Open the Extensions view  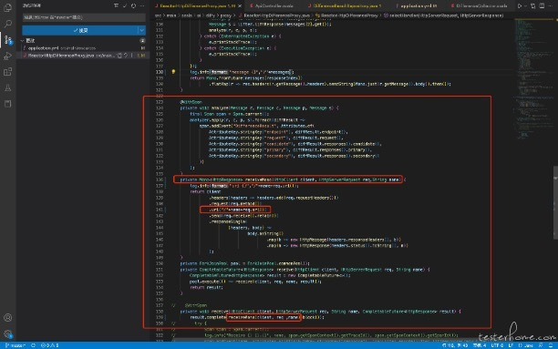click(x=7, y=72)
